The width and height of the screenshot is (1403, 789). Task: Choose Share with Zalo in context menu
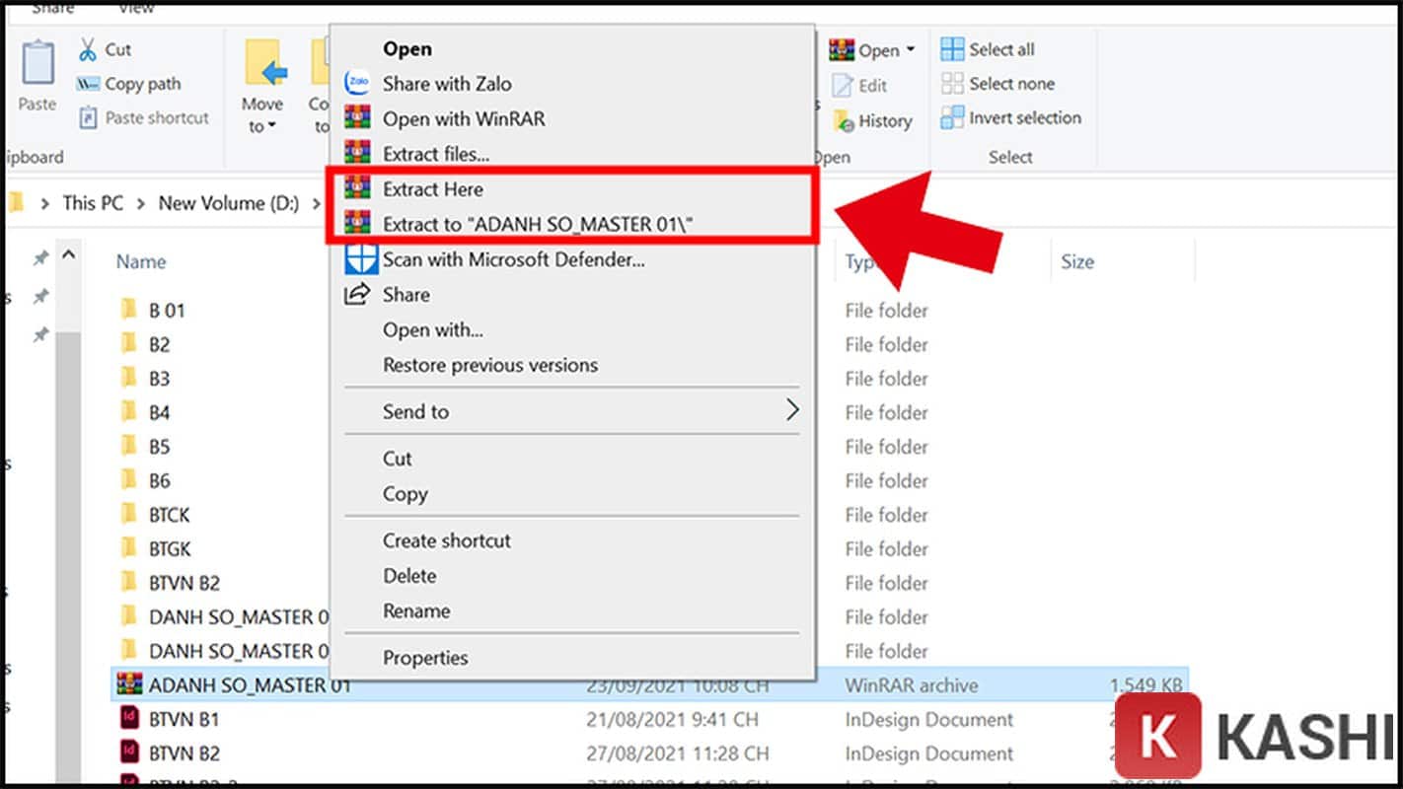447,84
